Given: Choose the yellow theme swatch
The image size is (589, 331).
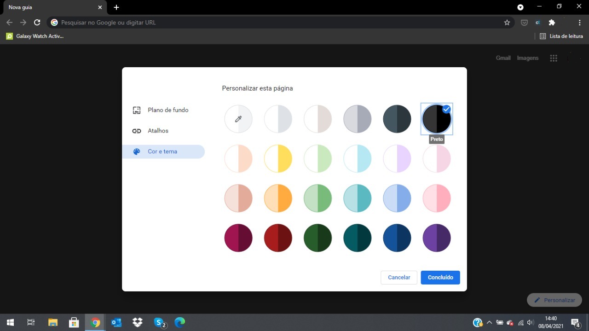Looking at the screenshot, I should [x=278, y=158].
